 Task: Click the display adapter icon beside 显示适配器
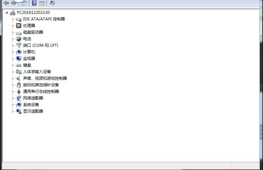coord(19,111)
